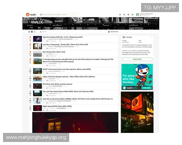Toggle the SUBSCRIBED button
Image resolution: width=182 pixels, height=145 pixels.
coord(137,59)
